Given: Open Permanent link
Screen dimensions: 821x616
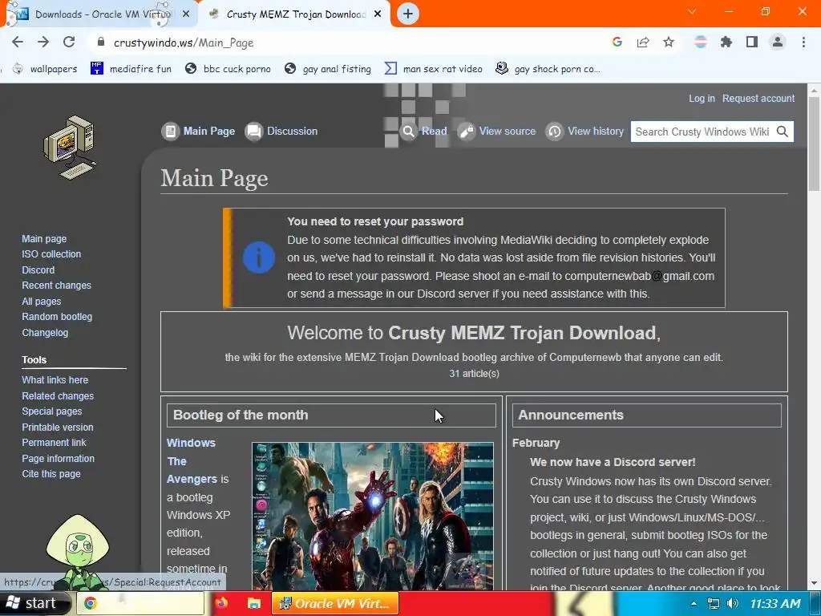Looking at the screenshot, I should 54,443.
